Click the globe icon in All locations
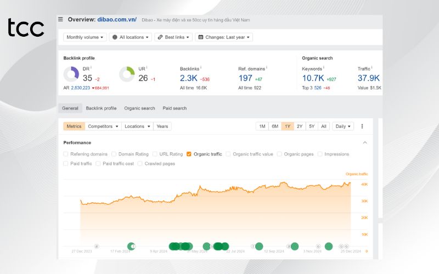The height and width of the screenshot is (274, 439). pos(115,37)
